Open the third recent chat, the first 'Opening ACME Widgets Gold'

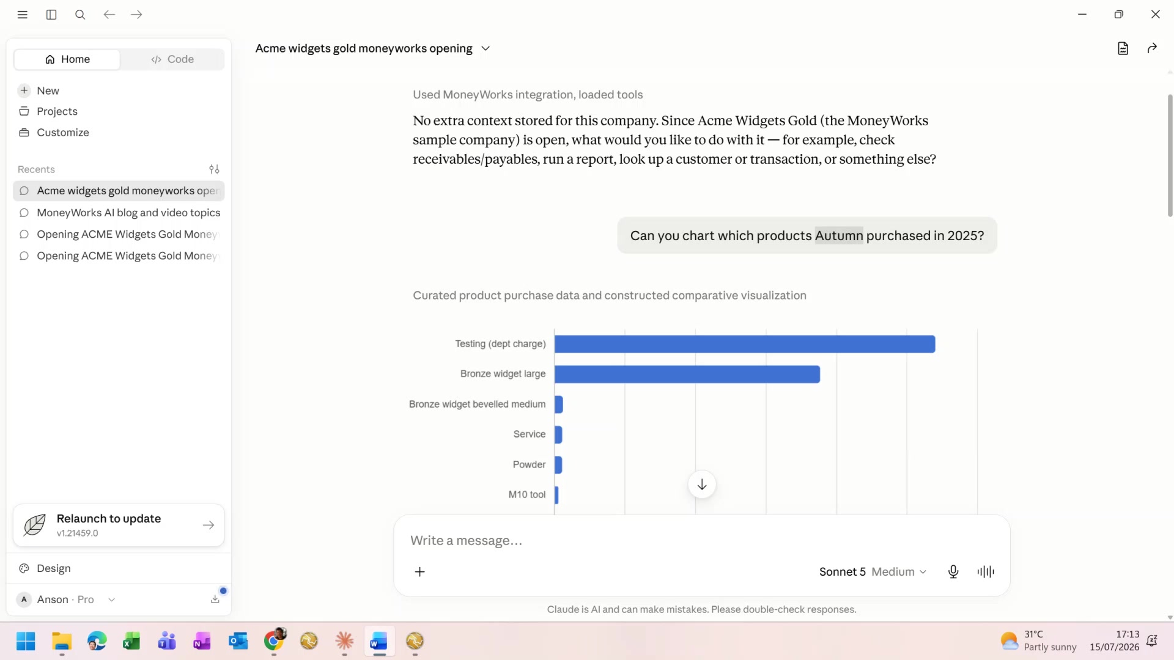(x=119, y=234)
